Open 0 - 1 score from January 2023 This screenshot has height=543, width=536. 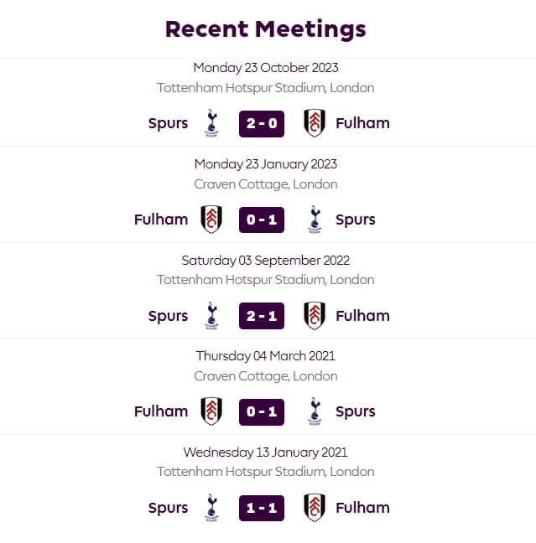[262, 220]
